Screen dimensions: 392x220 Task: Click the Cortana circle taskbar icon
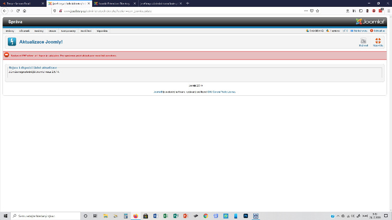(85, 216)
